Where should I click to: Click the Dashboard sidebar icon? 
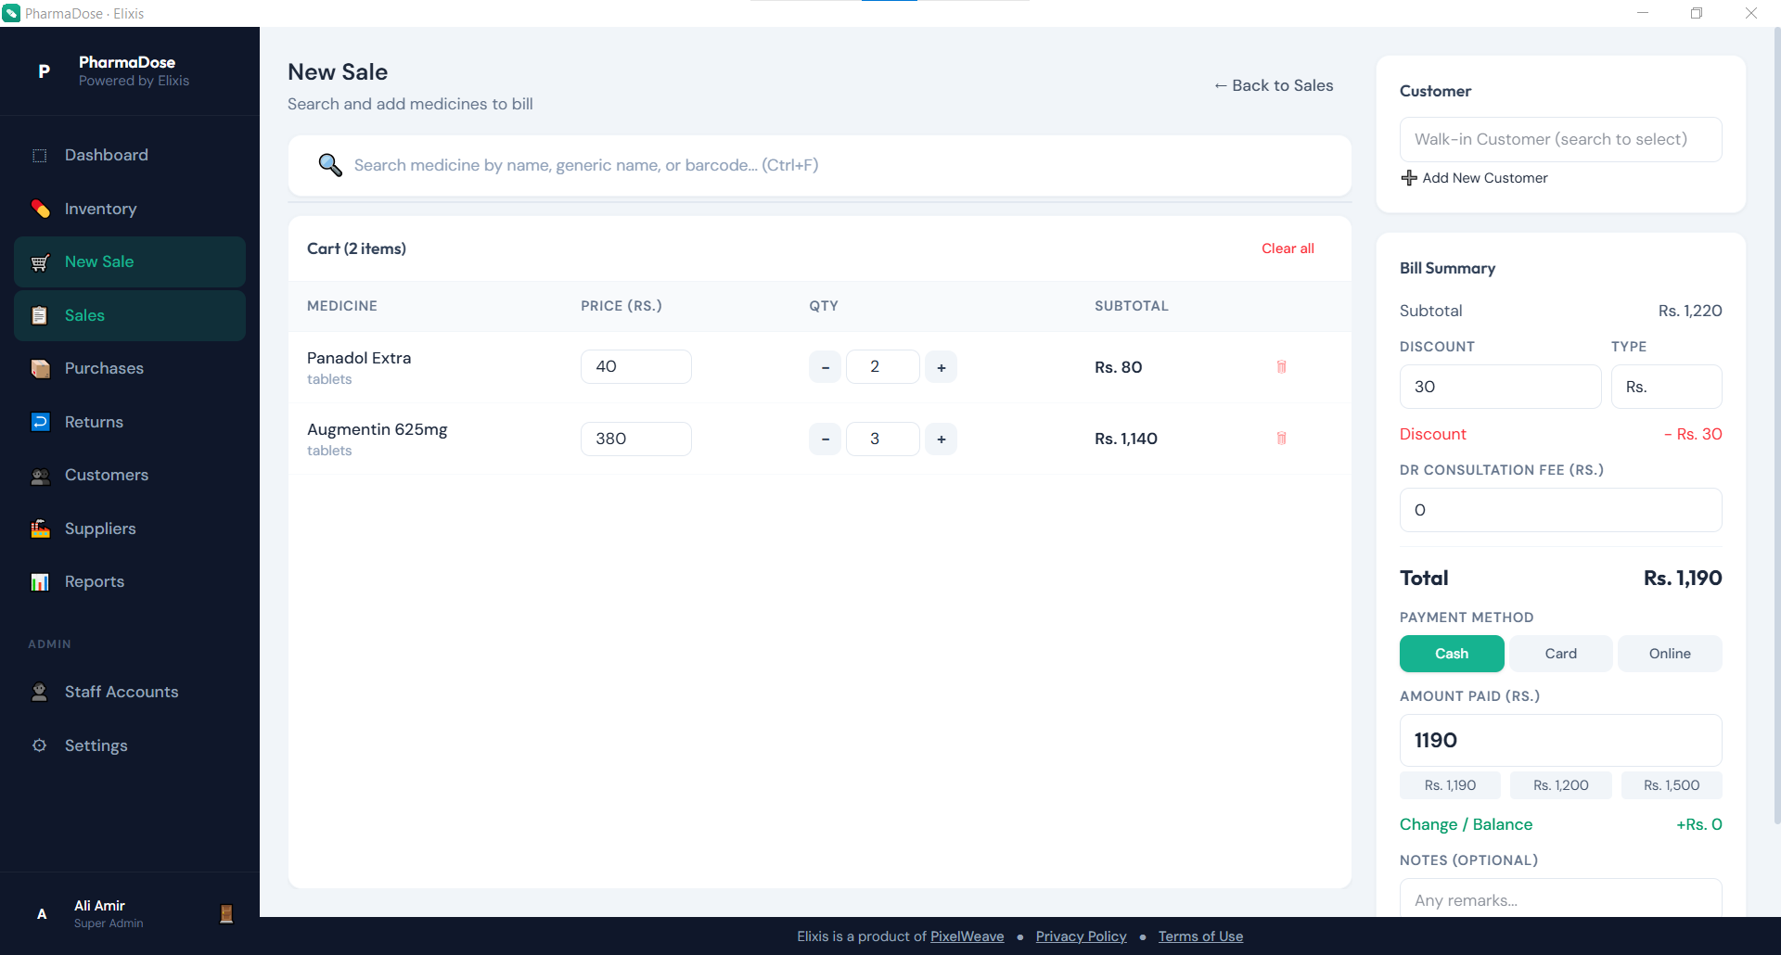(x=40, y=156)
